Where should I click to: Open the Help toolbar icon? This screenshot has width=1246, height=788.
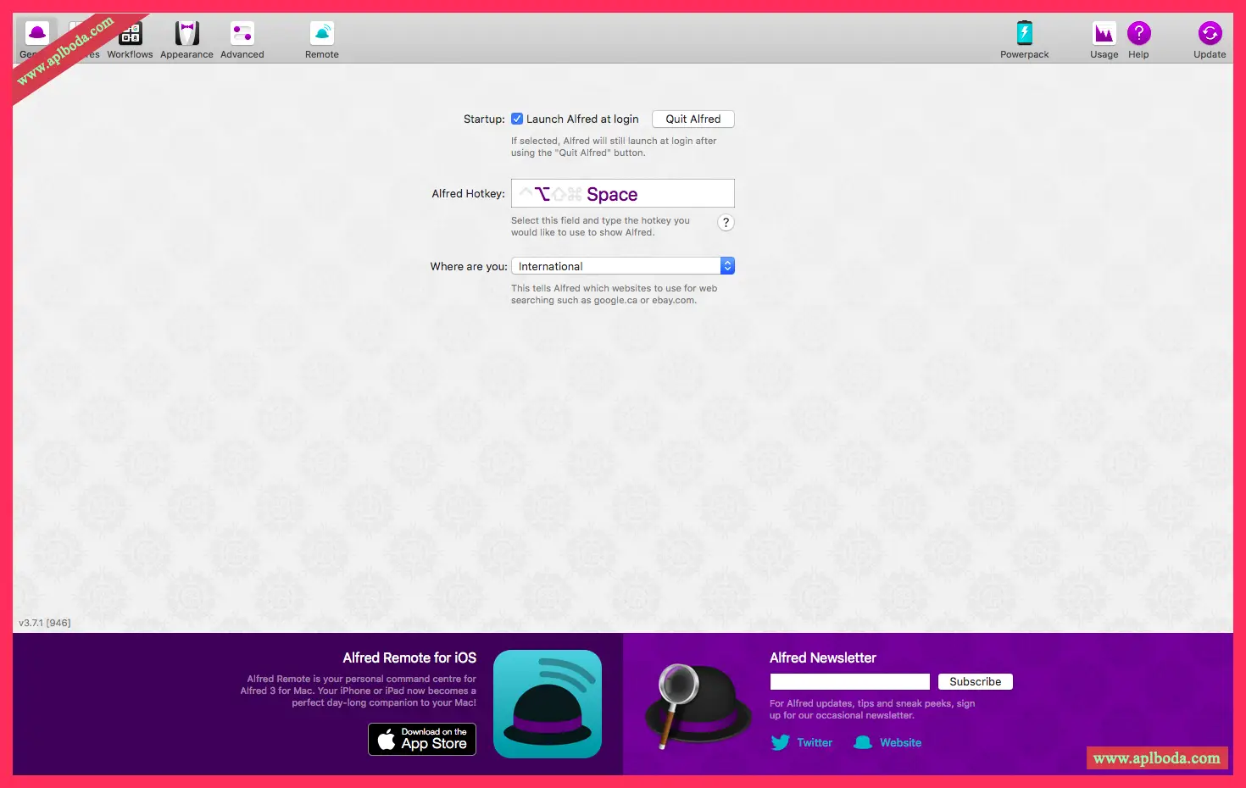coord(1138,34)
